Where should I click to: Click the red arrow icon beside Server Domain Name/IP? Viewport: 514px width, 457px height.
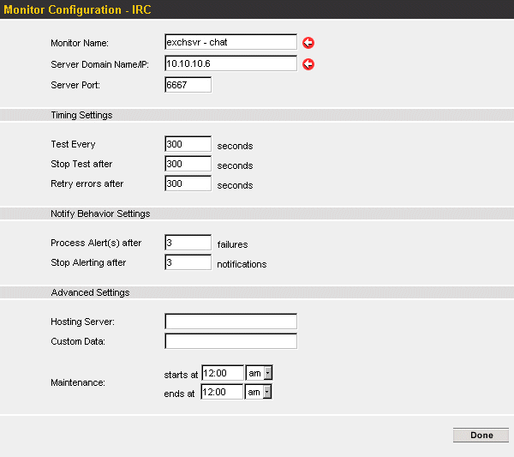pos(308,64)
